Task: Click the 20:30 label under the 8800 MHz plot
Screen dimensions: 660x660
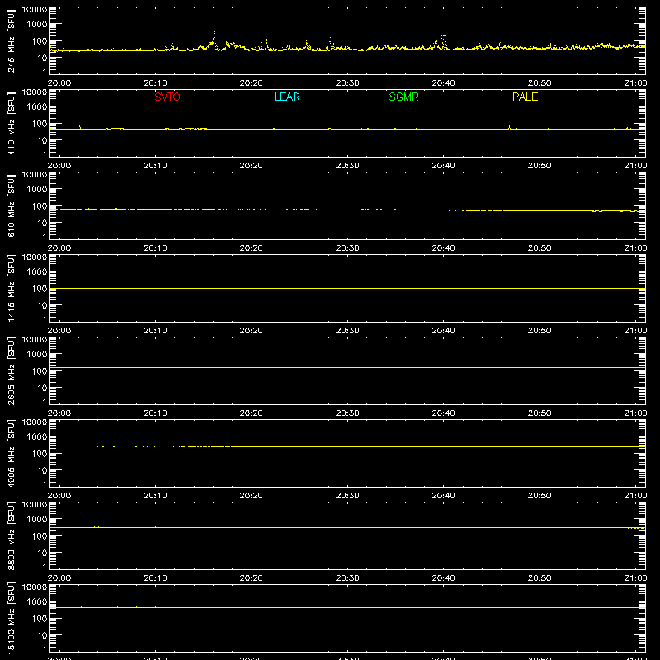Action: coord(347,578)
